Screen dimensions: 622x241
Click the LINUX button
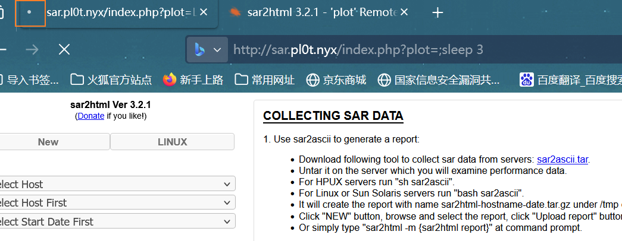pyautogui.click(x=172, y=142)
